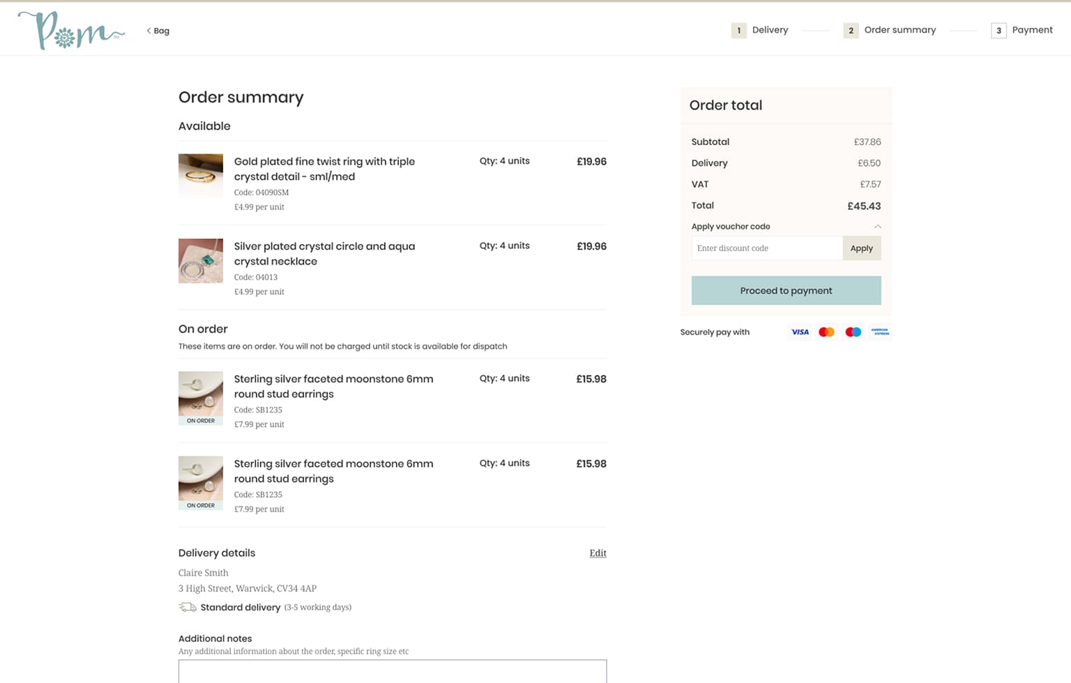This screenshot has height=683, width=1071.
Task: Click the silver crystal necklace thumbnail
Action: [x=200, y=260]
